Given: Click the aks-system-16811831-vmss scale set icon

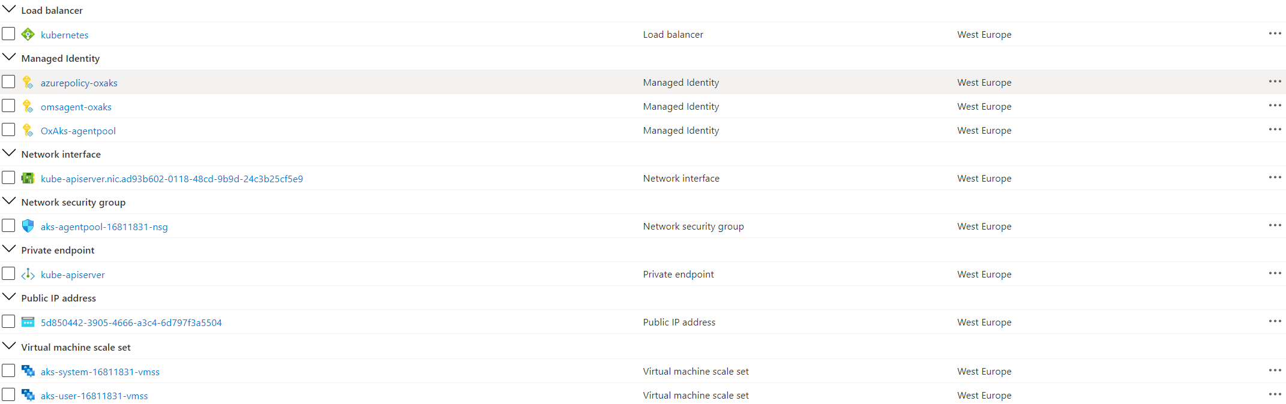Looking at the screenshot, I should tap(28, 371).
